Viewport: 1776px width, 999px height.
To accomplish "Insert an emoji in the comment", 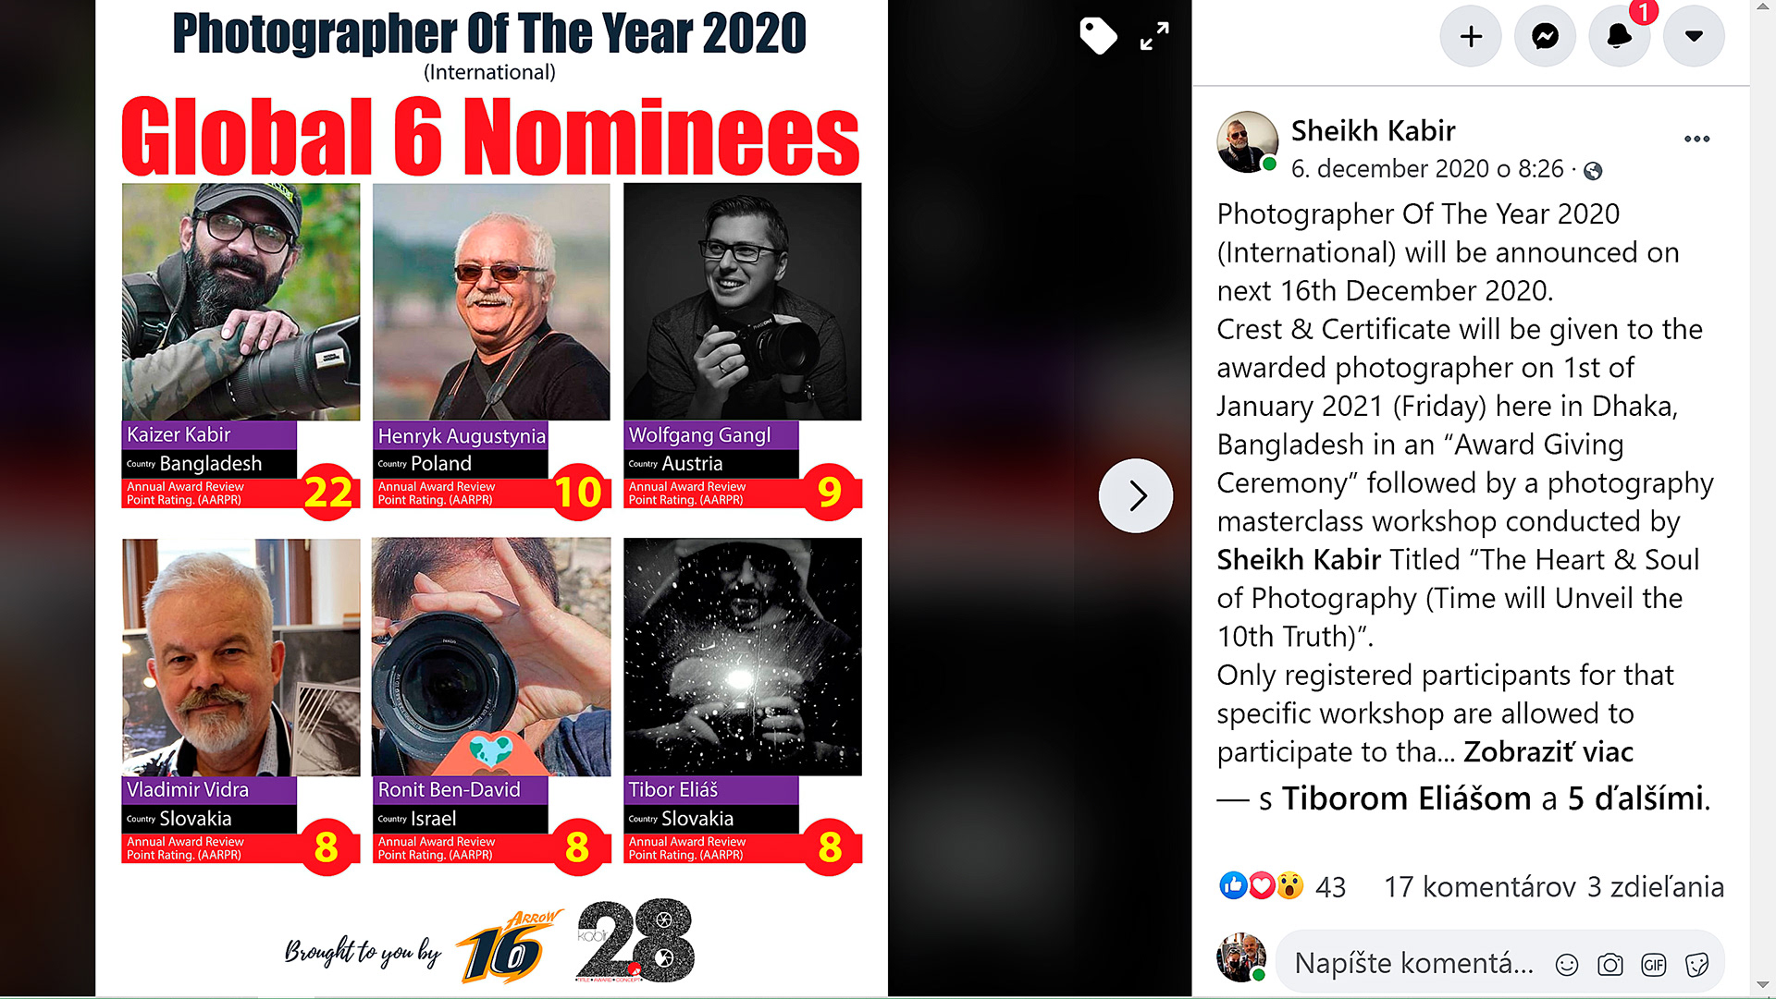I will [x=1567, y=965].
